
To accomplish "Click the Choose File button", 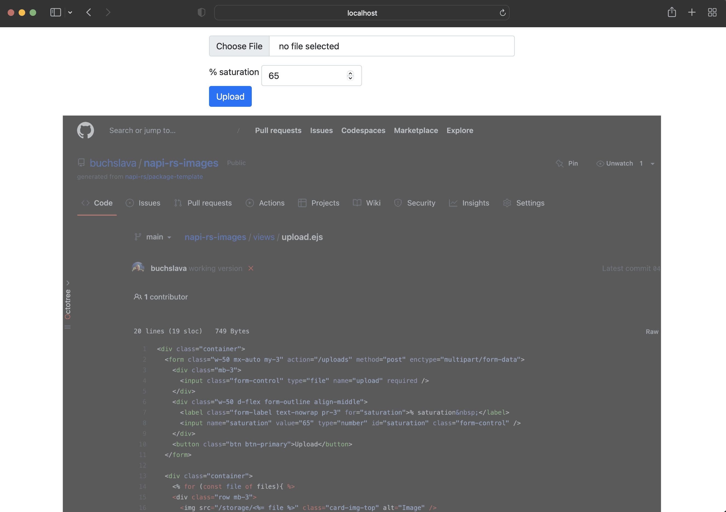I will point(239,46).
